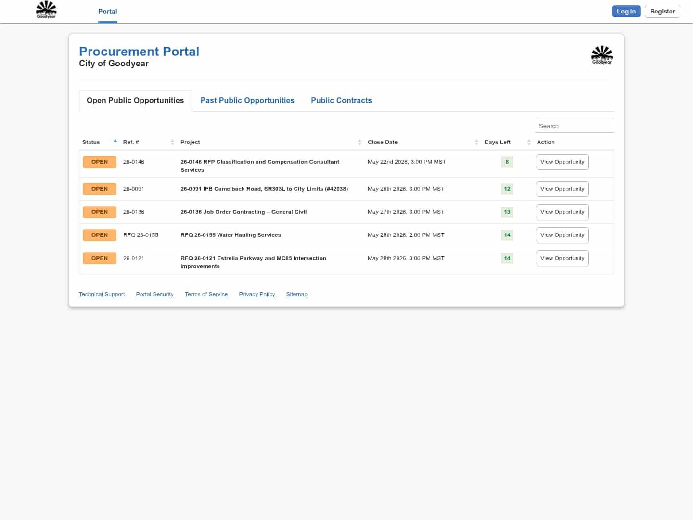The height and width of the screenshot is (520, 693).
Task: Sort table by Ref. # column
Action: pyautogui.click(x=172, y=142)
